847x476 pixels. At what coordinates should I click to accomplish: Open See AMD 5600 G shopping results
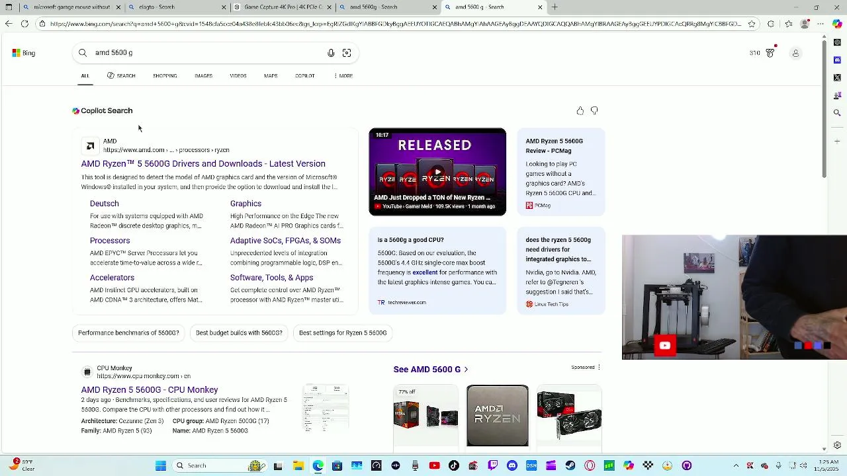click(x=430, y=370)
